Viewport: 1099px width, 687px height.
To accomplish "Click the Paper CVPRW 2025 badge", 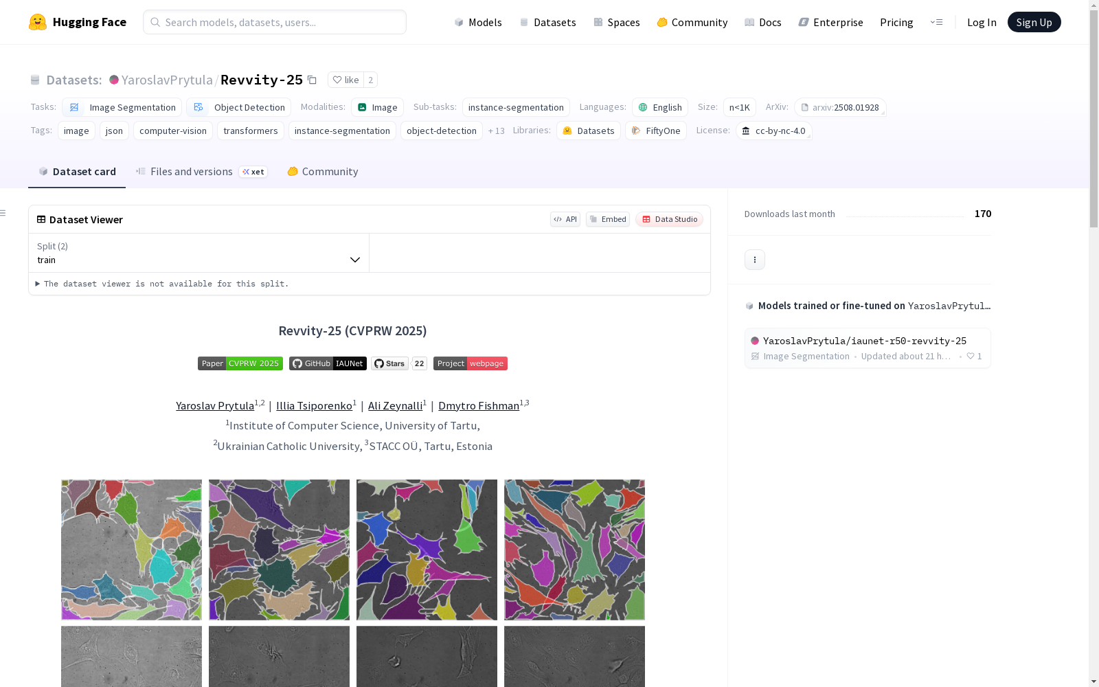I will click(x=240, y=363).
